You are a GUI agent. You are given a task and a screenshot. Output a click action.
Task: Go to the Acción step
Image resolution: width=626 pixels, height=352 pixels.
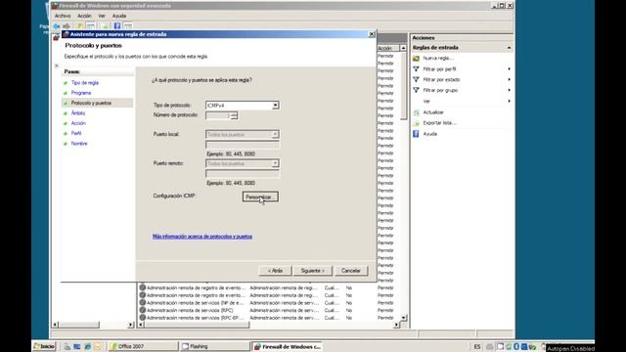coord(78,123)
